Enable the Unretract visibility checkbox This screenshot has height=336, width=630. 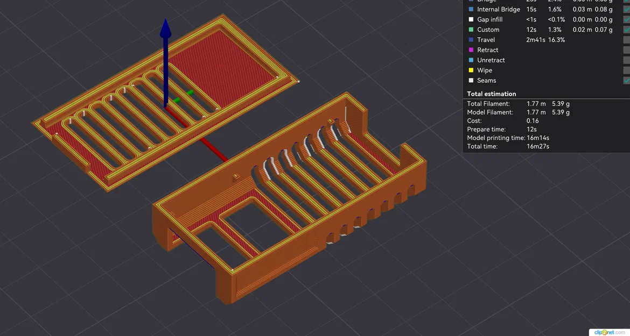[x=626, y=60]
